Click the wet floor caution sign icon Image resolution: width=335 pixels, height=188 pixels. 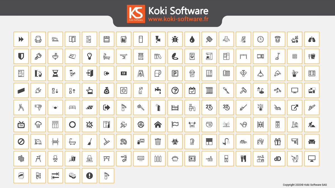[141, 73]
